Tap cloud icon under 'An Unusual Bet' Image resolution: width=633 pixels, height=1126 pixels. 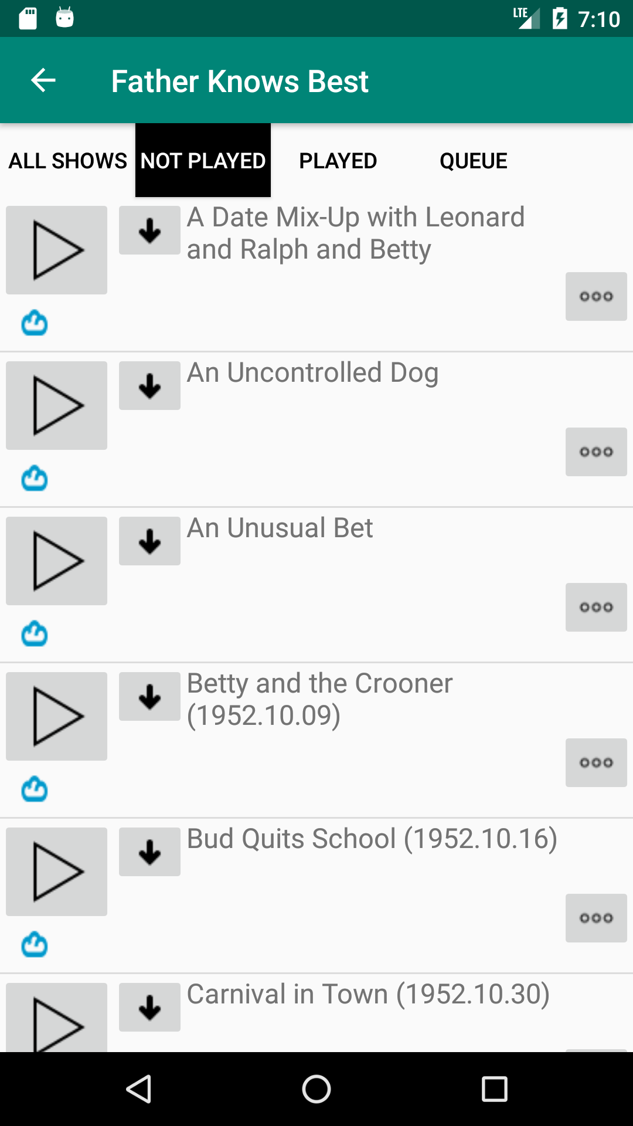(35, 634)
